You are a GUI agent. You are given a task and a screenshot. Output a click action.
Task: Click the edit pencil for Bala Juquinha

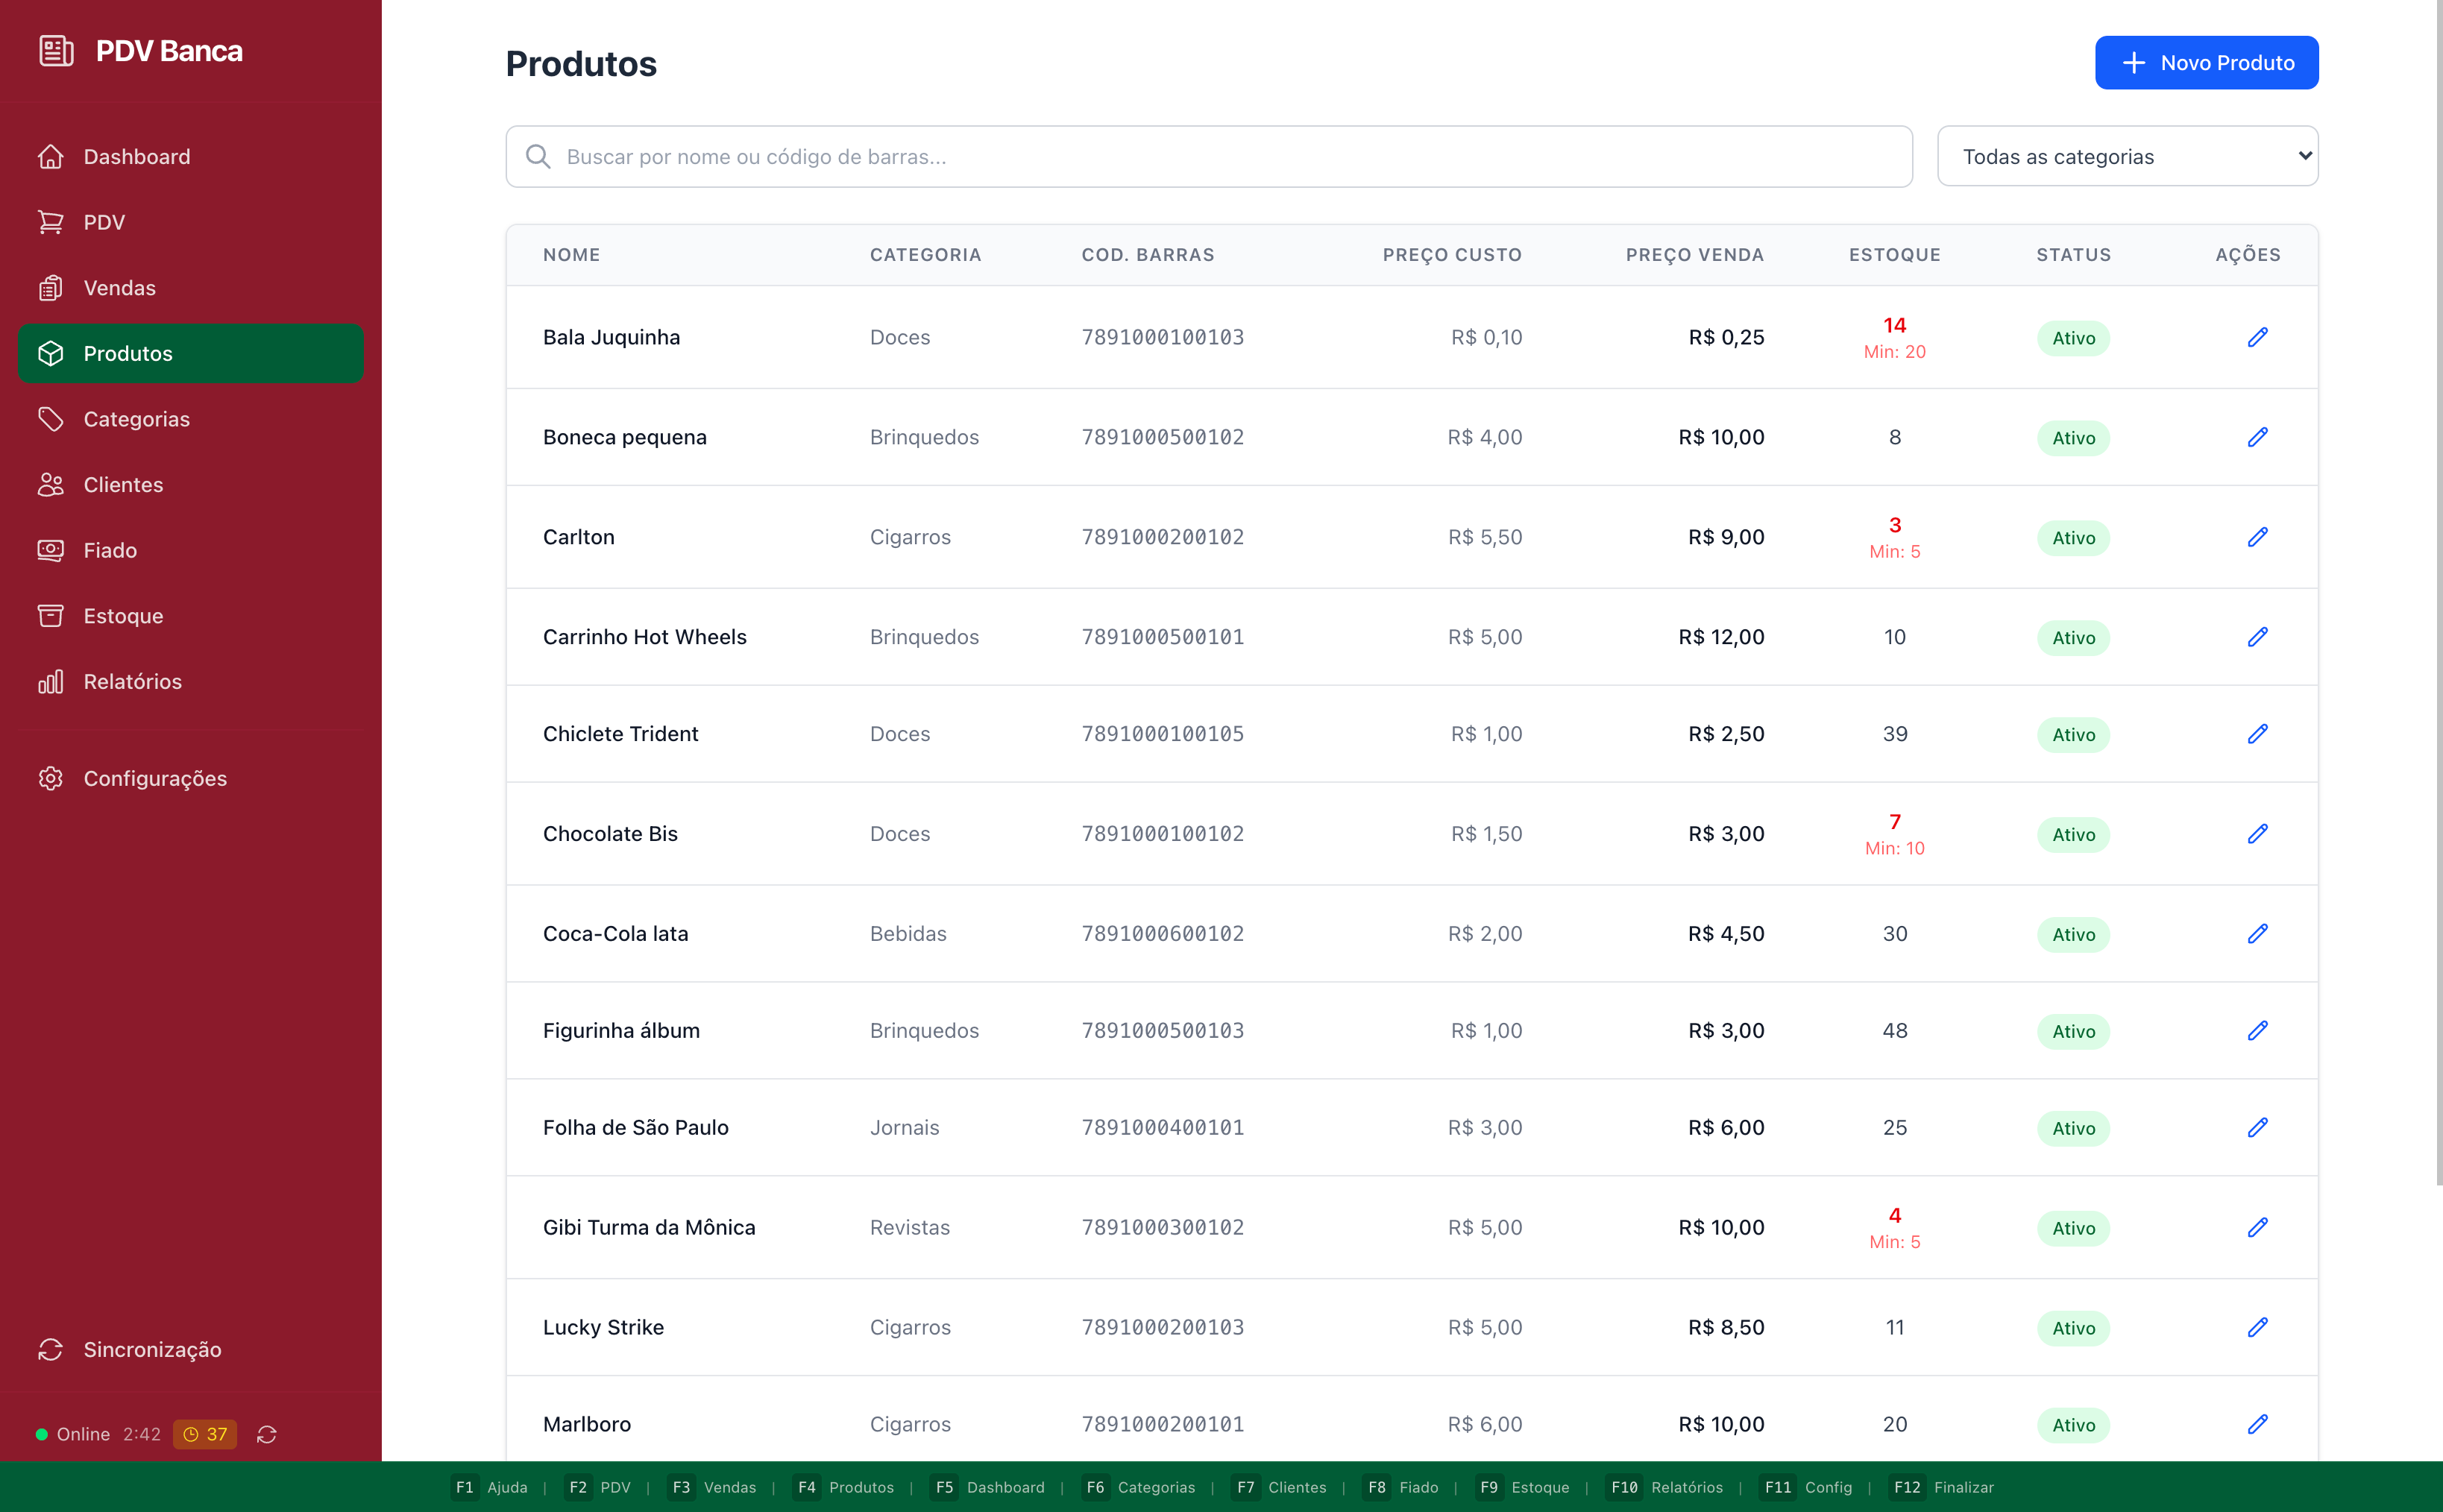pyautogui.click(x=2257, y=337)
